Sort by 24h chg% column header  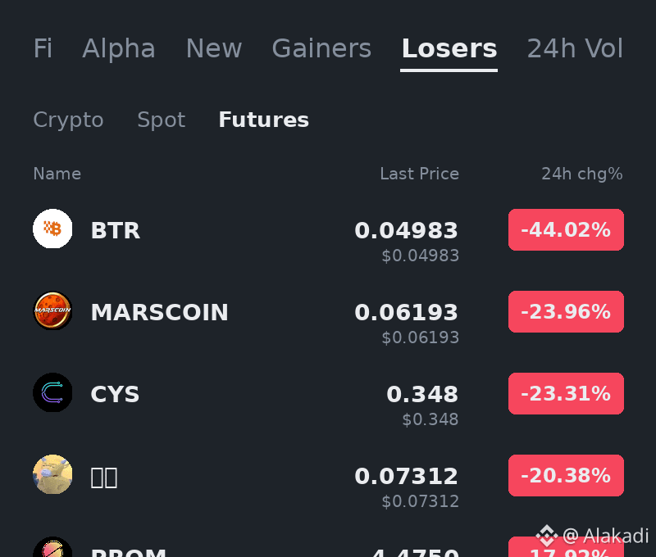click(x=582, y=174)
